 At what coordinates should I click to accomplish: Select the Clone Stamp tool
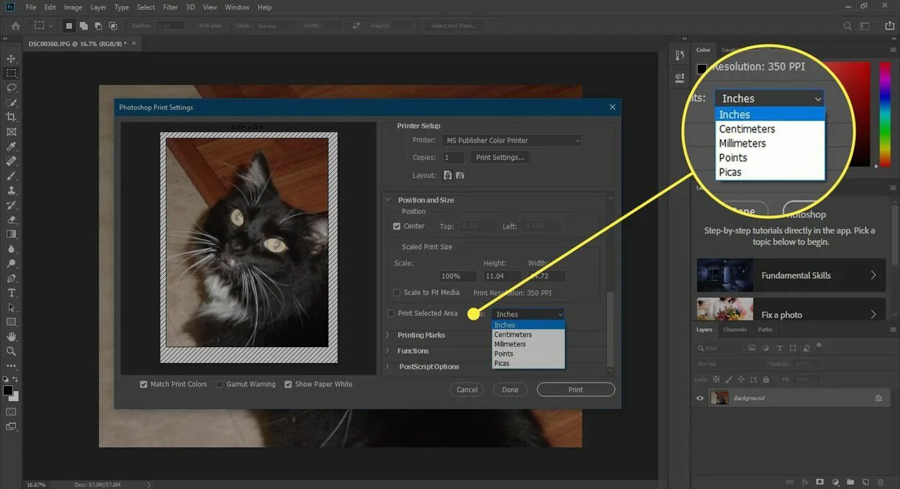12,191
